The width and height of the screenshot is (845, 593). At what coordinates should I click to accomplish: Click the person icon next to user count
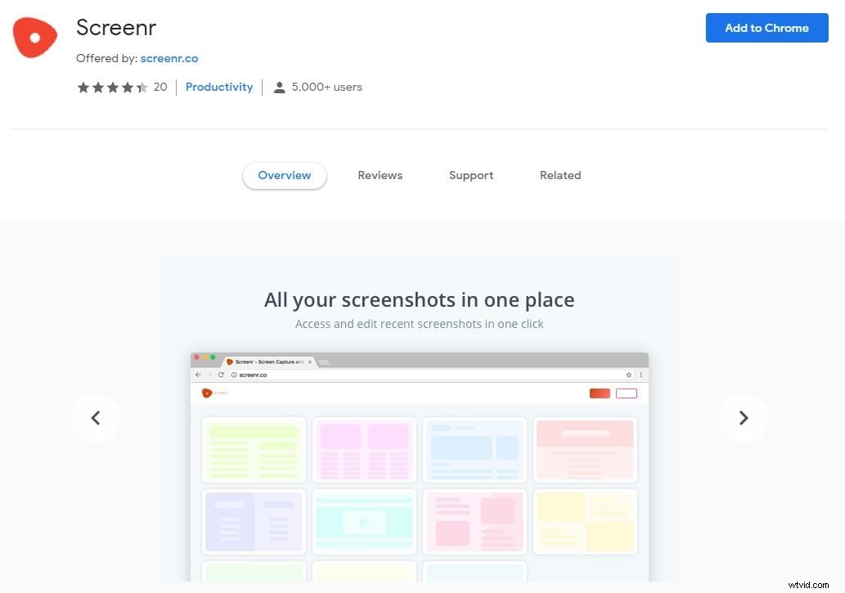coord(280,87)
